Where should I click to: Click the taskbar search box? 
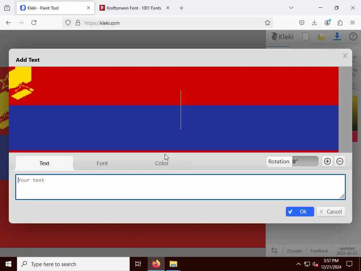coord(73,264)
